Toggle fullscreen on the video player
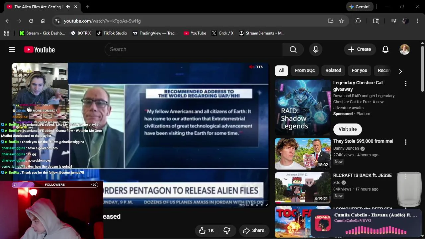The height and width of the screenshot is (239, 425). 266,205
